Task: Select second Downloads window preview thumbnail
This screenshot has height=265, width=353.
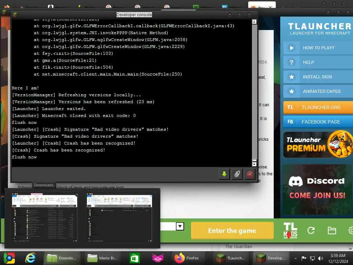Action: [x=119, y=218]
